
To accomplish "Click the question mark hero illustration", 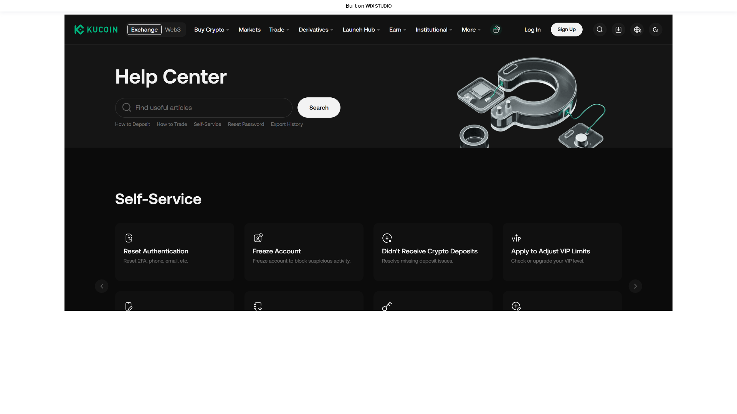I will [532, 102].
